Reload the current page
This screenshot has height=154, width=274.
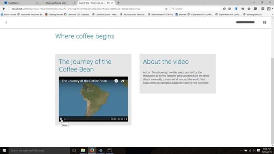(167, 9)
